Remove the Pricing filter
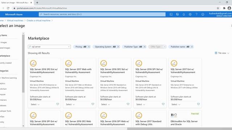Image resolution: width=232 pixels, height=130 pixels. (89, 47)
